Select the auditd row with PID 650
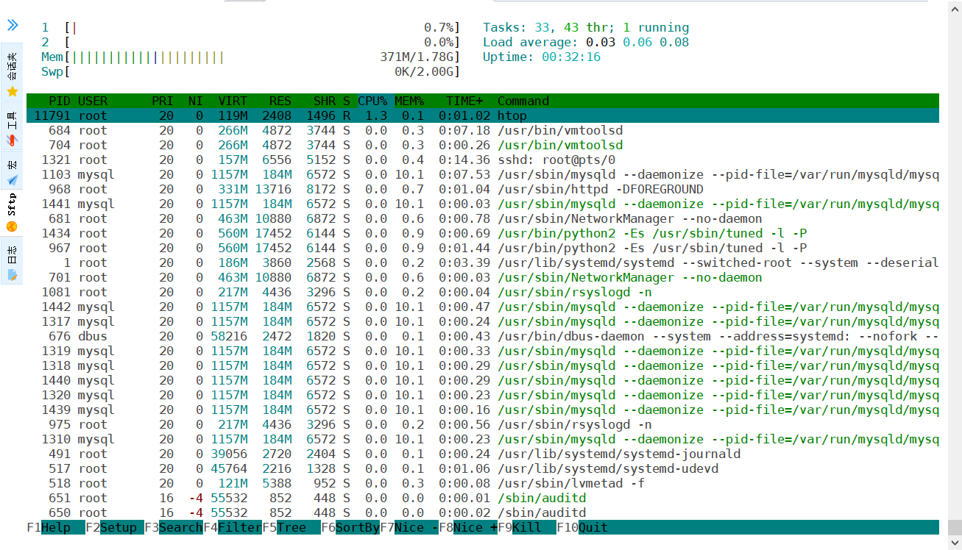Image resolution: width=962 pixels, height=550 pixels. pos(483,512)
